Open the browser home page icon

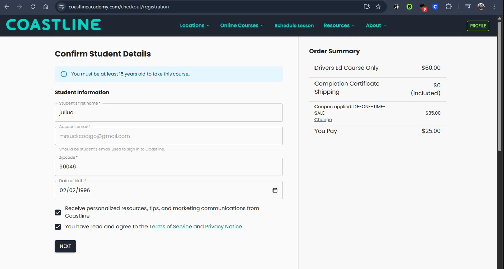tap(46, 7)
